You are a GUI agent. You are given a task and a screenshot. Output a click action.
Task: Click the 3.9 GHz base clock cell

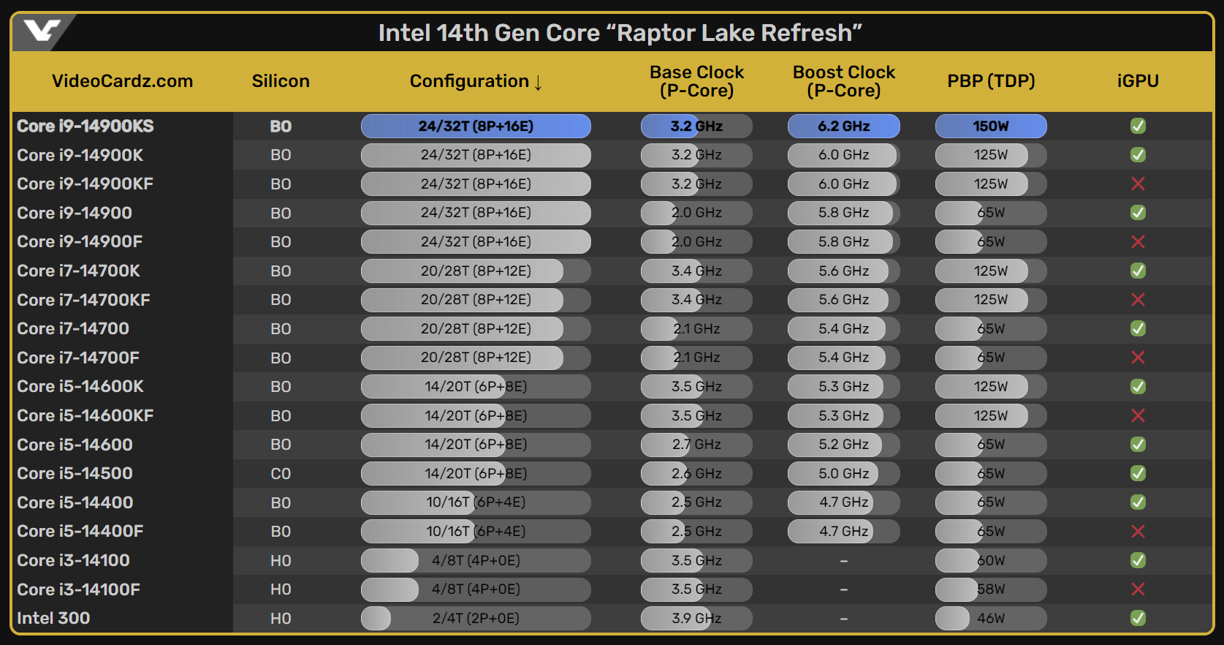[696, 618]
